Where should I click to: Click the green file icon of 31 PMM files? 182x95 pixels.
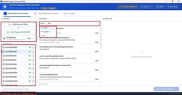coord(4,38)
